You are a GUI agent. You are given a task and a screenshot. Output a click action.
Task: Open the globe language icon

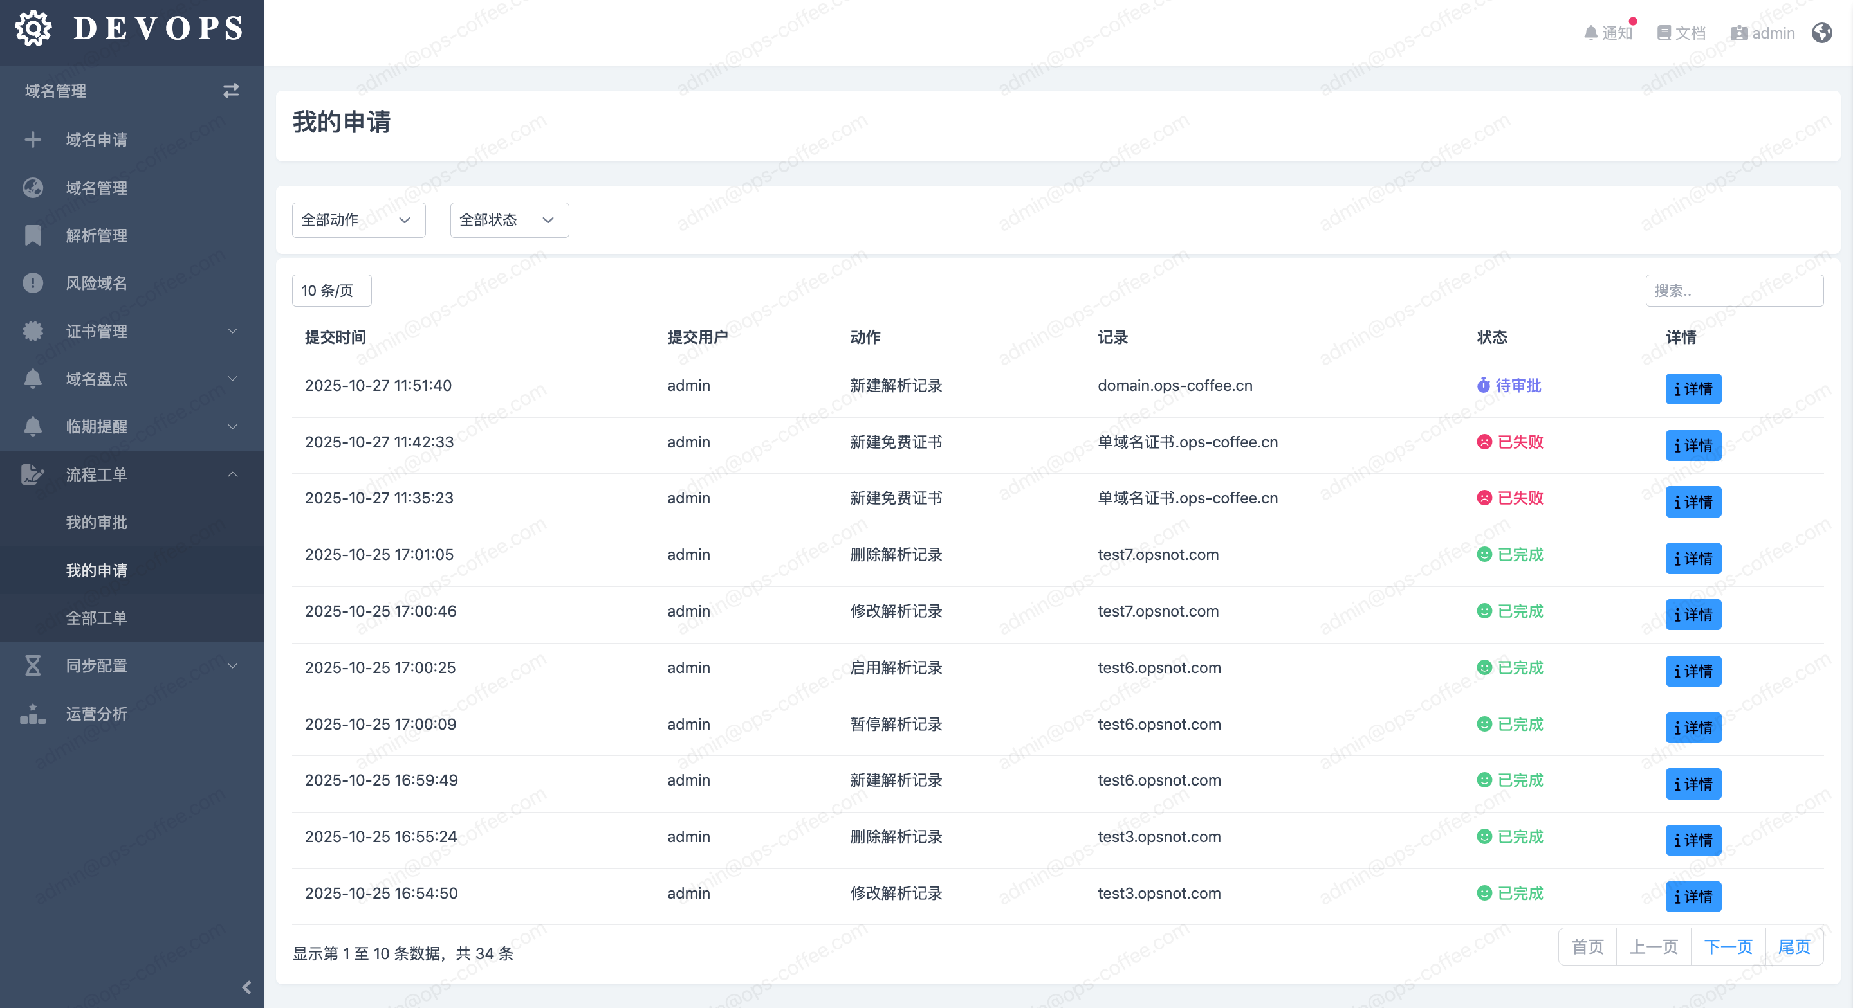pos(1821,33)
